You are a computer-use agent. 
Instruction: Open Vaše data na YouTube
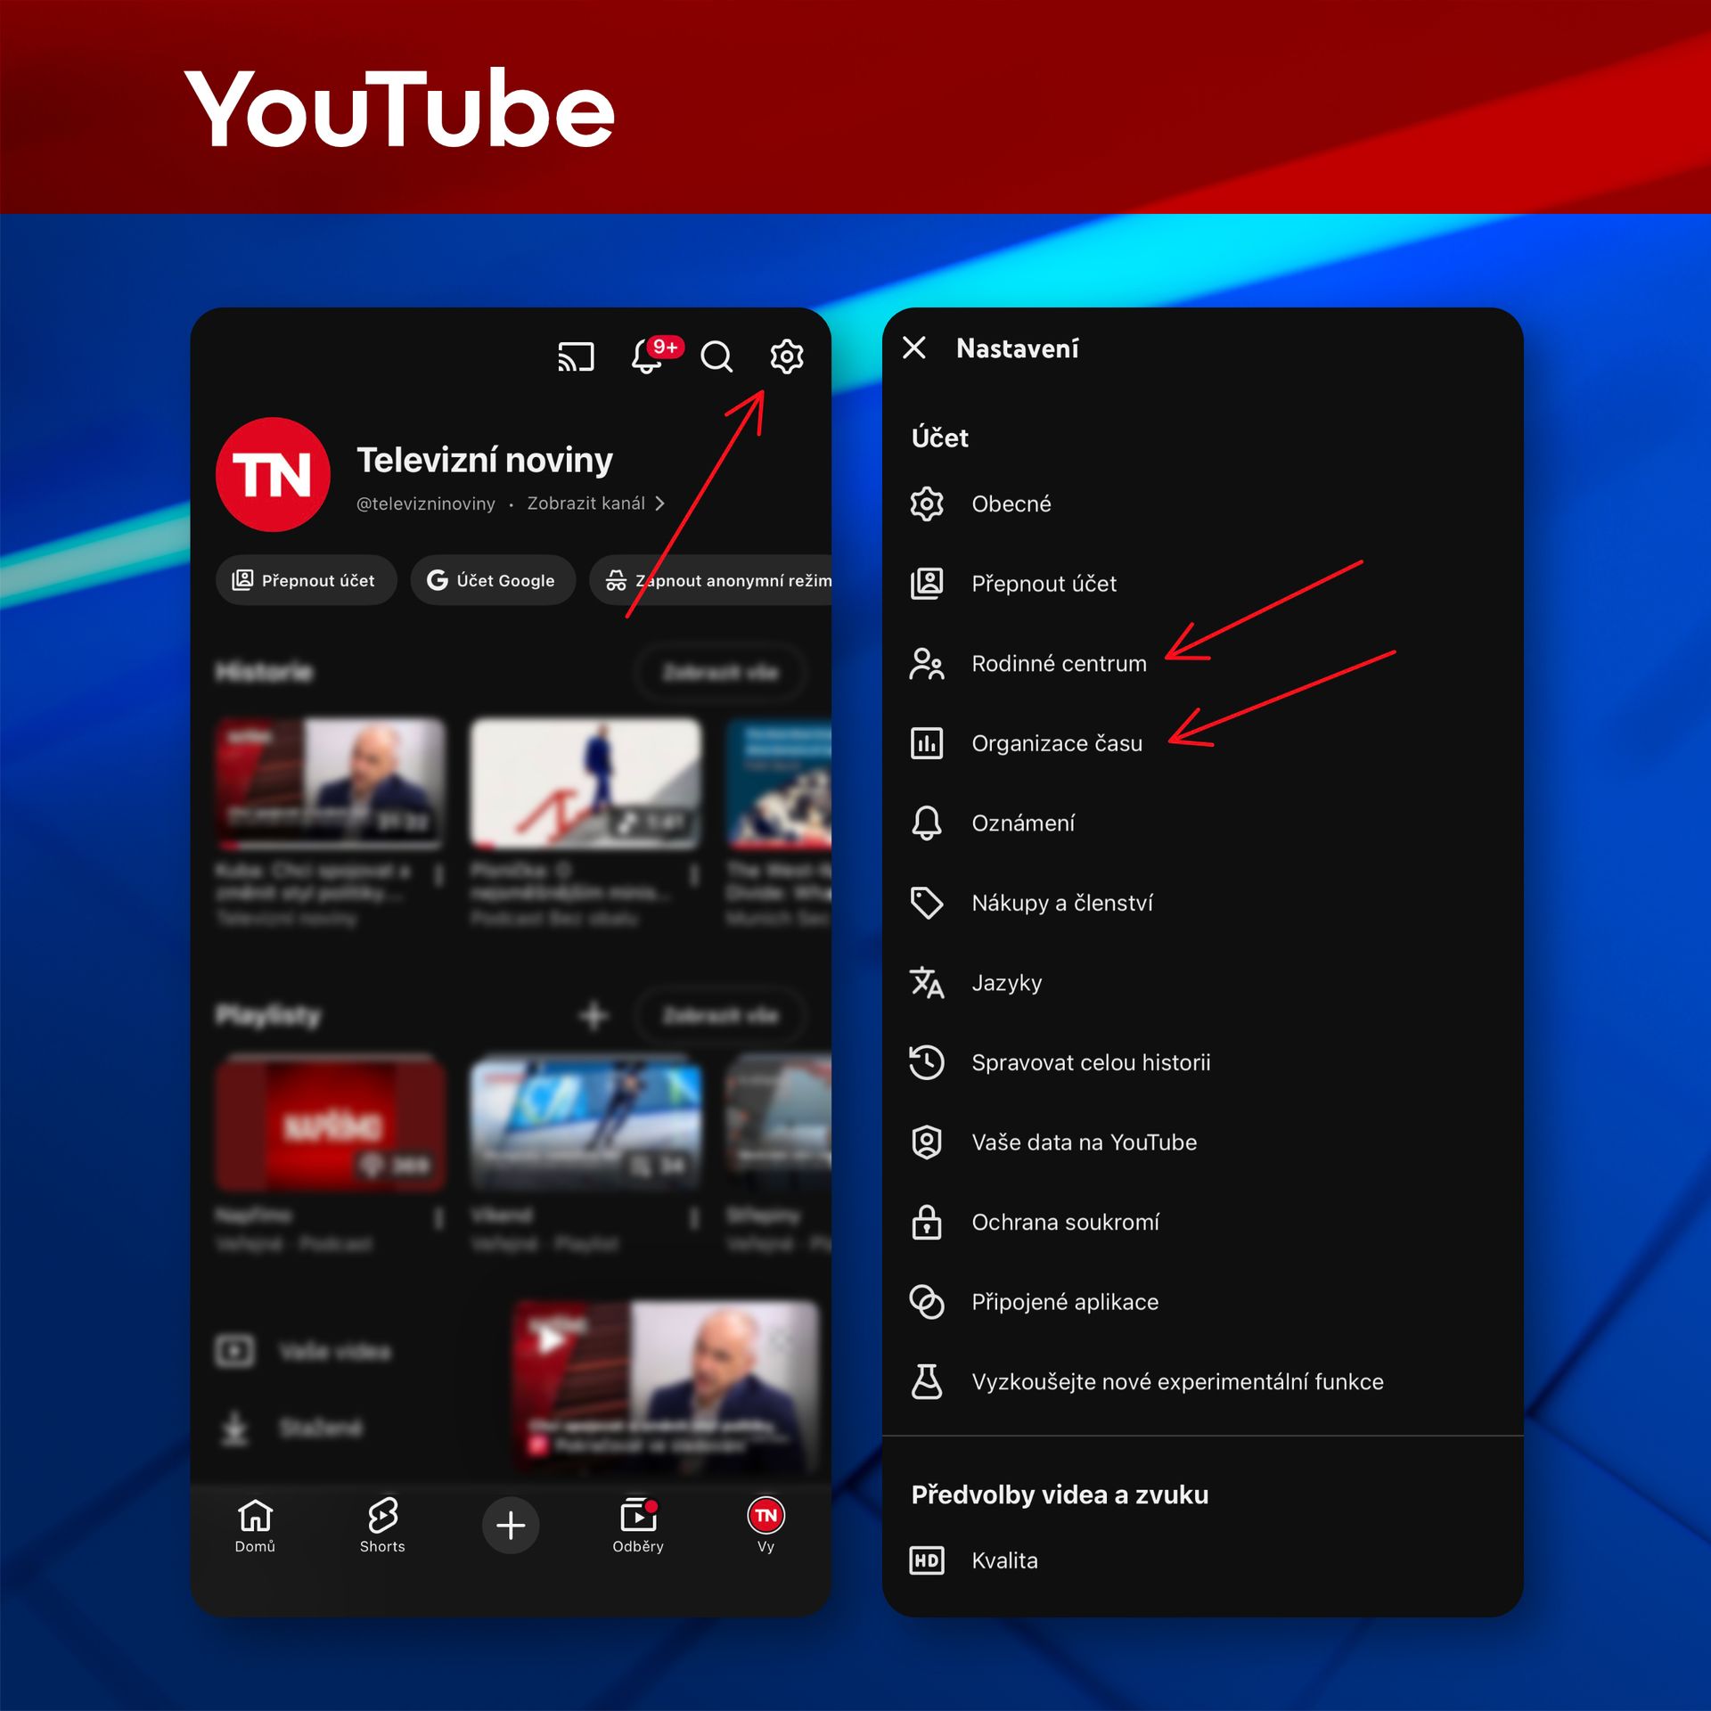1202,1142
